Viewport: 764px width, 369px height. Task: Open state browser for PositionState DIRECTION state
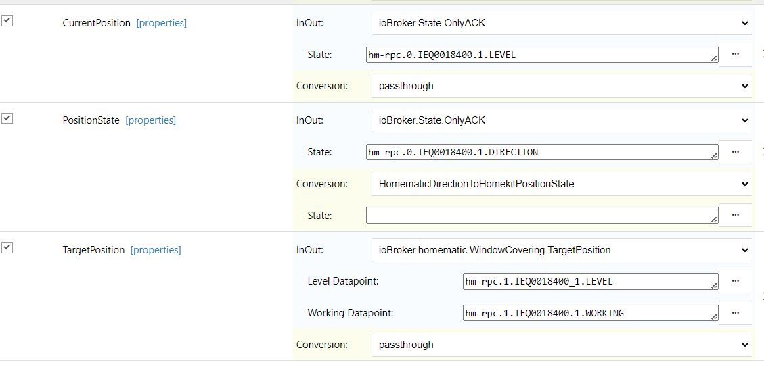(736, 152)
